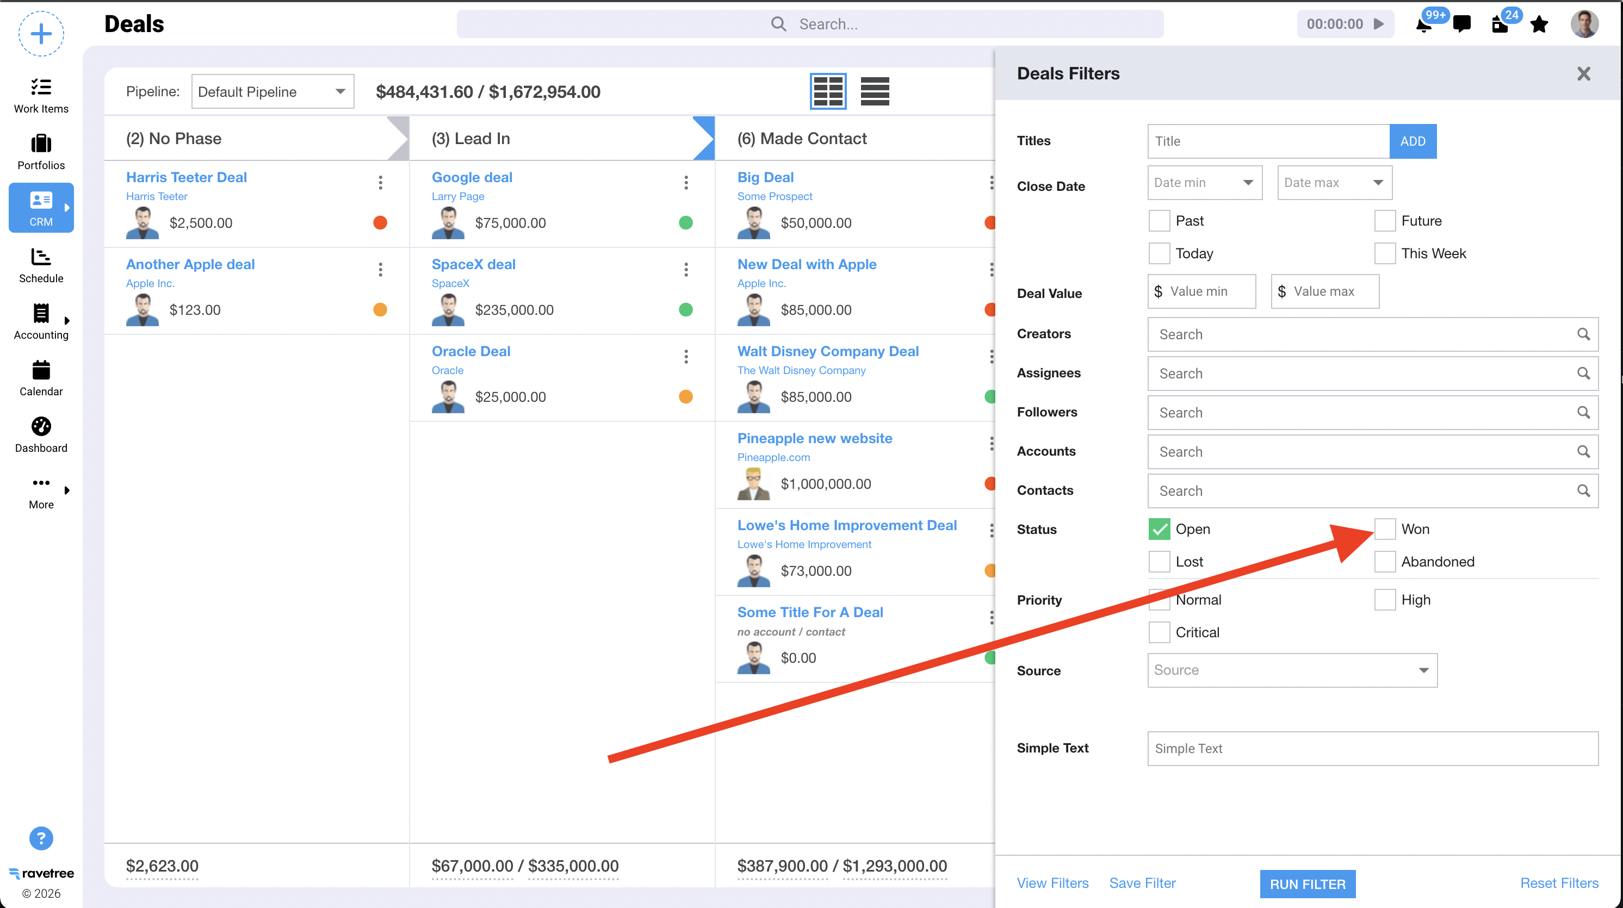1623x908 pixels.
Task: Switch to list view layout icon
Action: (x=875, y=91)
